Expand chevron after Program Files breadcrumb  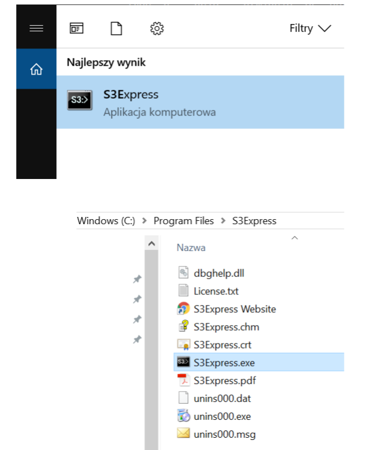coord(223,221)
